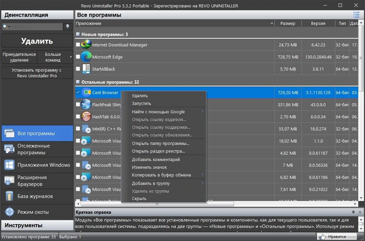This screenshot has width=365, height=241.
Task: Click the horizontal scrollbar of program list
Action: 157,204
